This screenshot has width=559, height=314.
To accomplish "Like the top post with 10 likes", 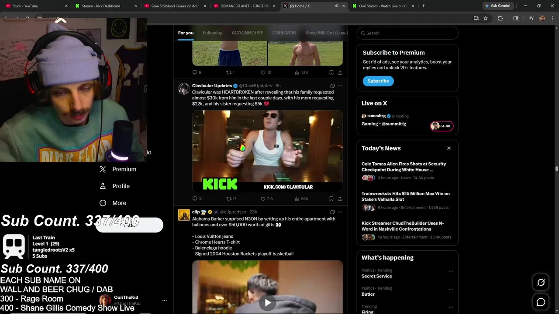I will click(x=266, y=72).
